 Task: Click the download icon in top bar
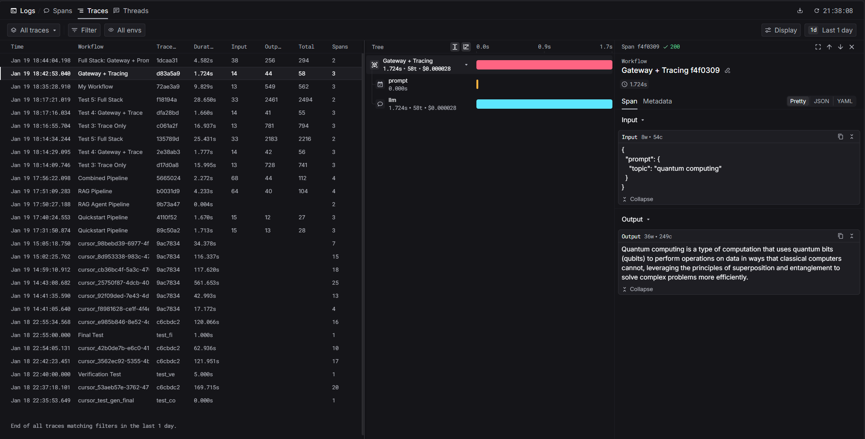(800, 10)
